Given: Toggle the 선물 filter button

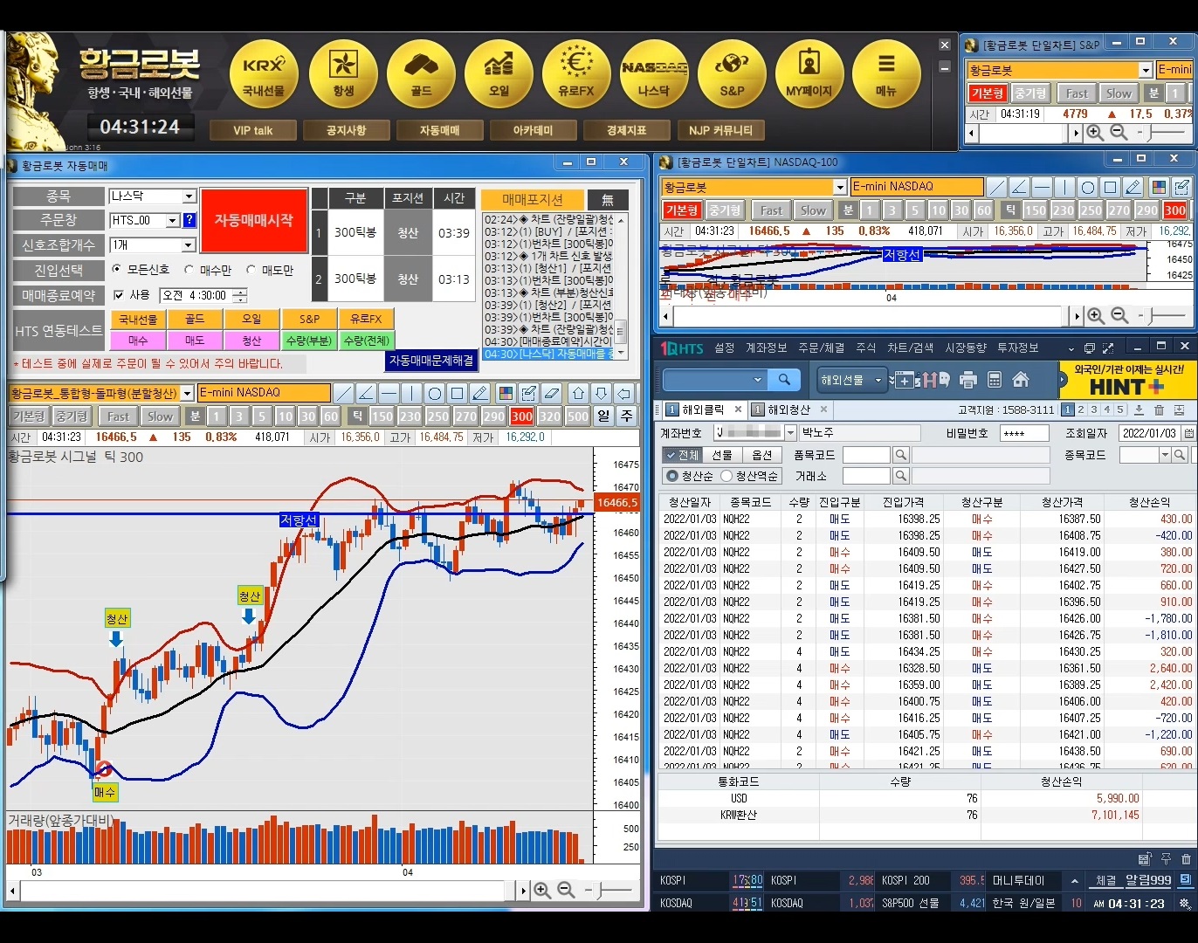Looking at the screenshot, I should pos(721,455).
